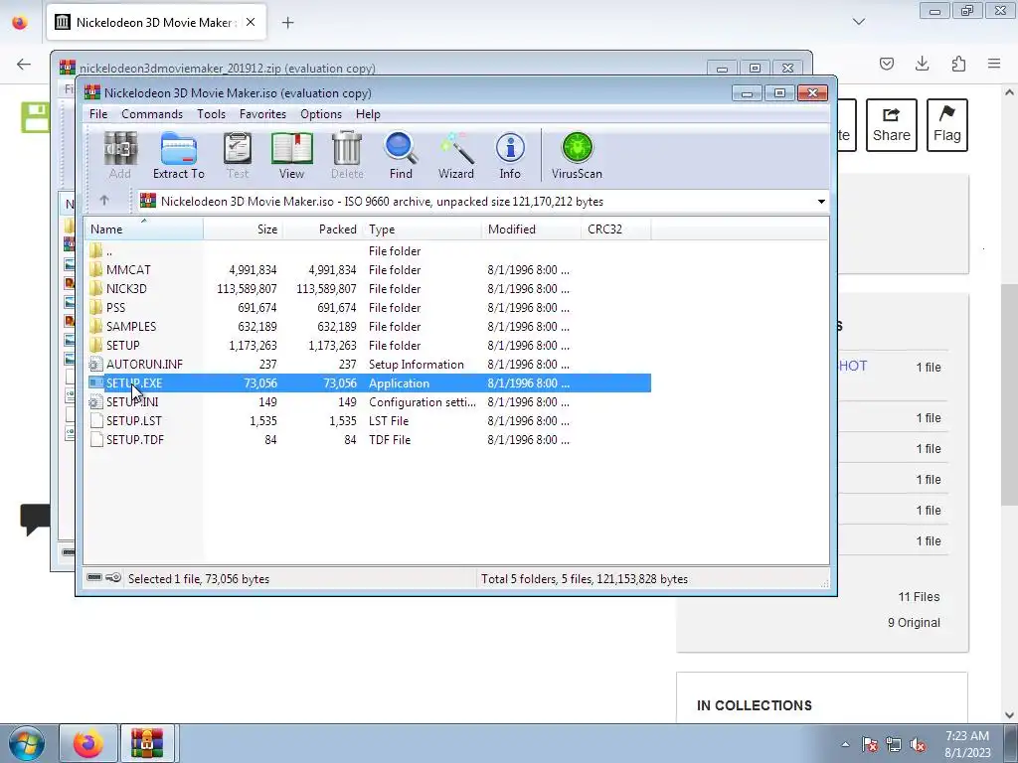The image size is (1018, 763).
Task: Click the key password icon in status bar
Action: (113, 577)
